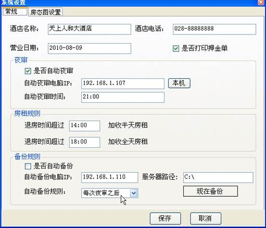Click the 自动备份电脑IP field

click(x=110, y=178)
